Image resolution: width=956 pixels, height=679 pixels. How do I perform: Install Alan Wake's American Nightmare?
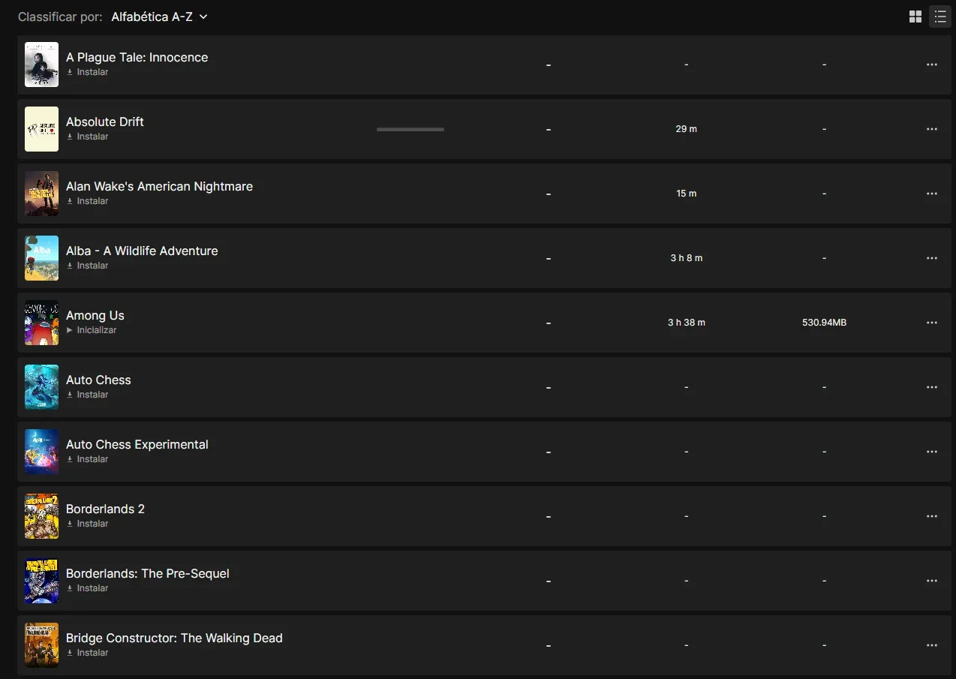(x=88, y=201)
